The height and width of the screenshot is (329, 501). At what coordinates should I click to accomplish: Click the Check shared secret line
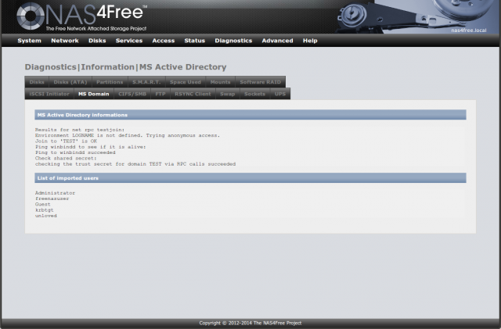coord(66,159)
